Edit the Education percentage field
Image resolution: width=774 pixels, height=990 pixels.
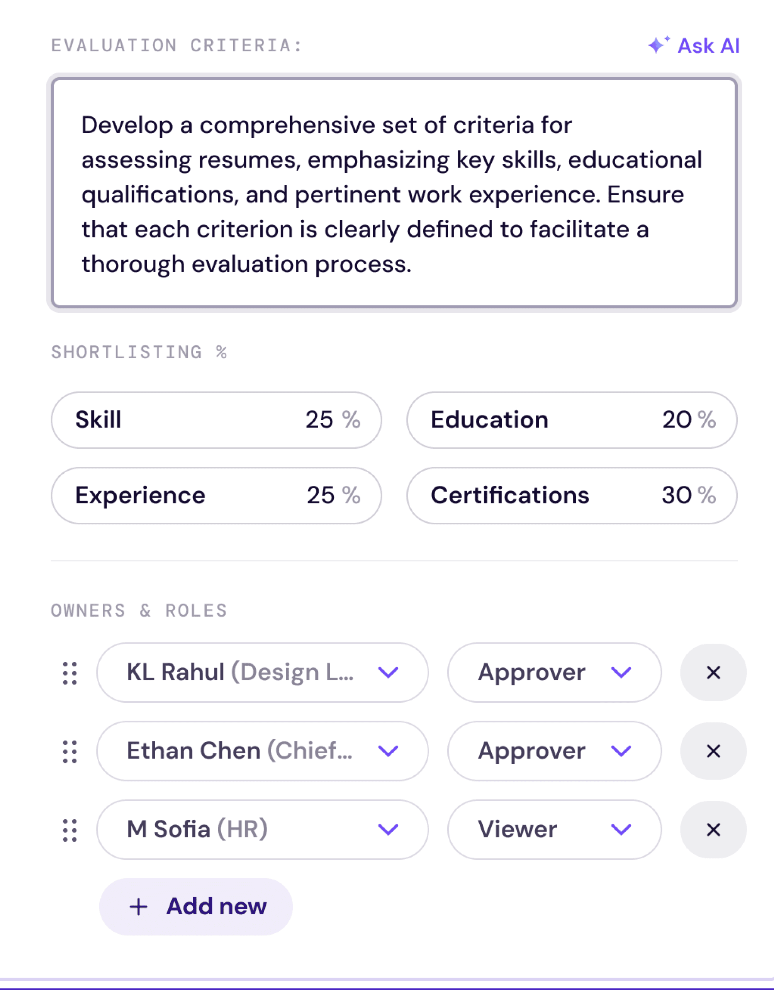pos(676,420)
